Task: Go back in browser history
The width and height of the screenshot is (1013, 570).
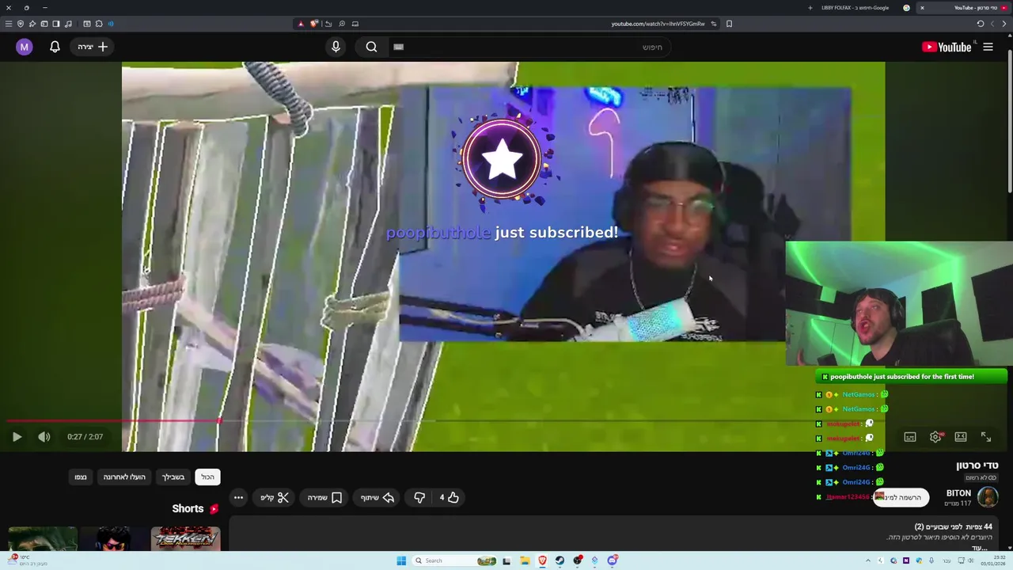Action: click(x=1004, y=24)
